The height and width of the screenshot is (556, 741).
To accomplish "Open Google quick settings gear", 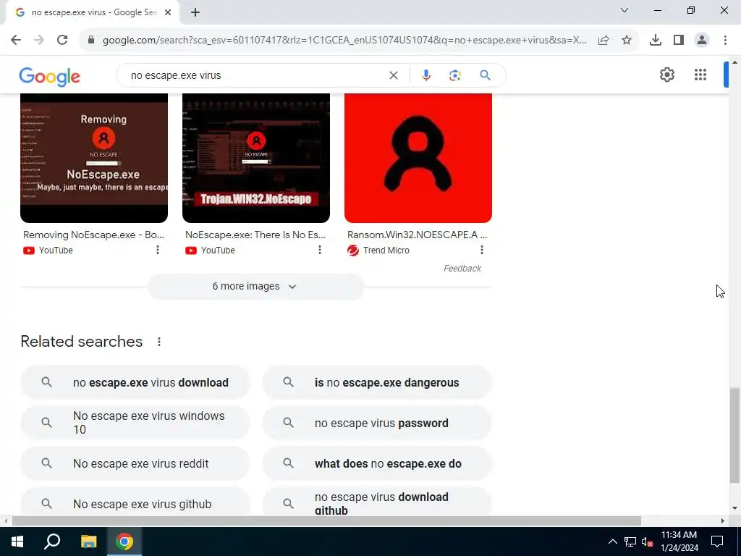I will point(666,75).
